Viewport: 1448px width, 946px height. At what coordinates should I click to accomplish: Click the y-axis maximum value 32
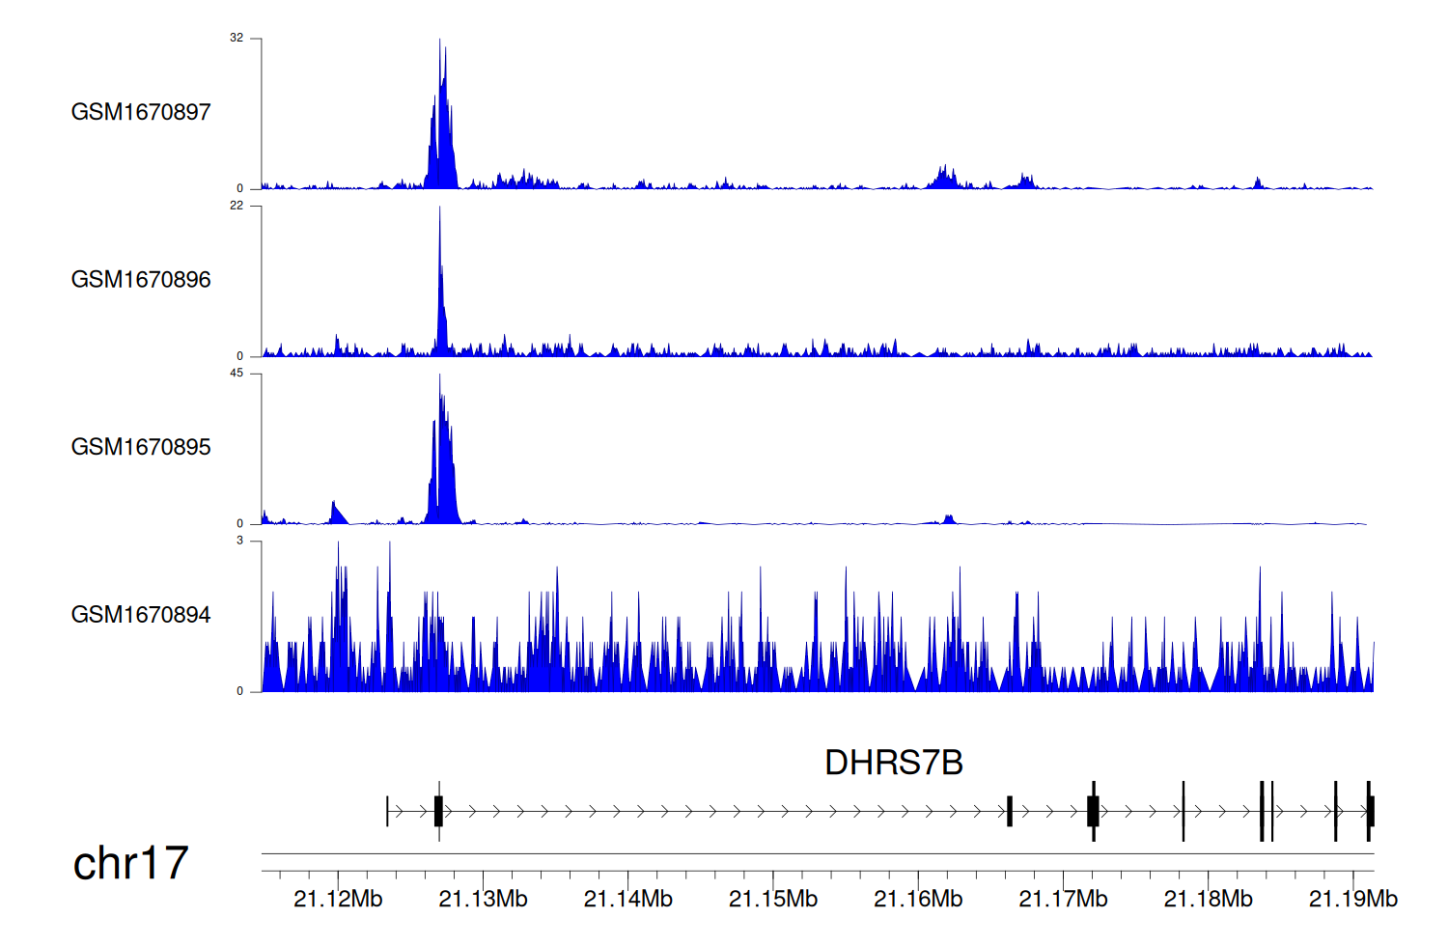click(x=237, y=39)
